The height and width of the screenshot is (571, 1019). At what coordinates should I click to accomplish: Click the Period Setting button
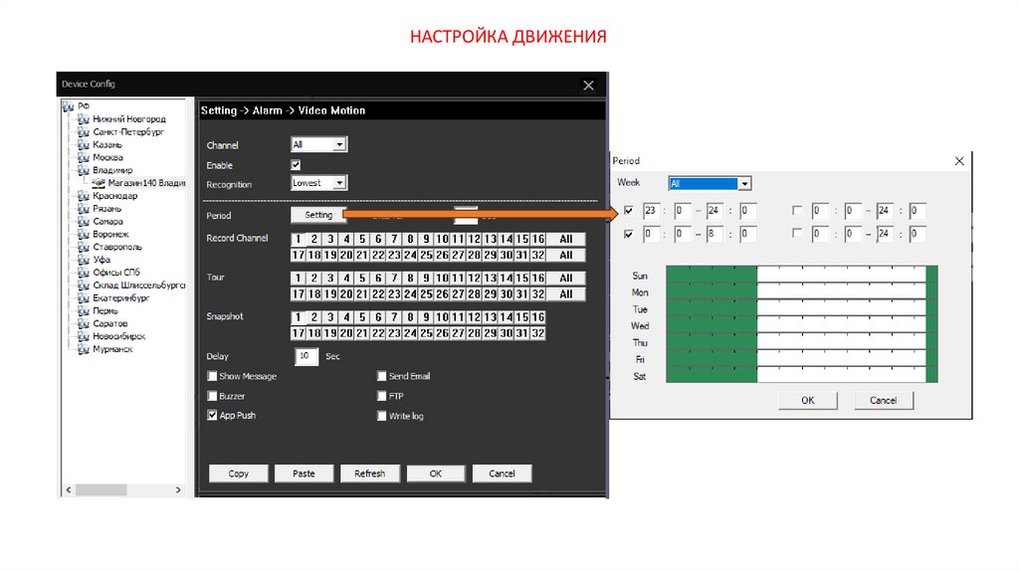coord(318,214)
